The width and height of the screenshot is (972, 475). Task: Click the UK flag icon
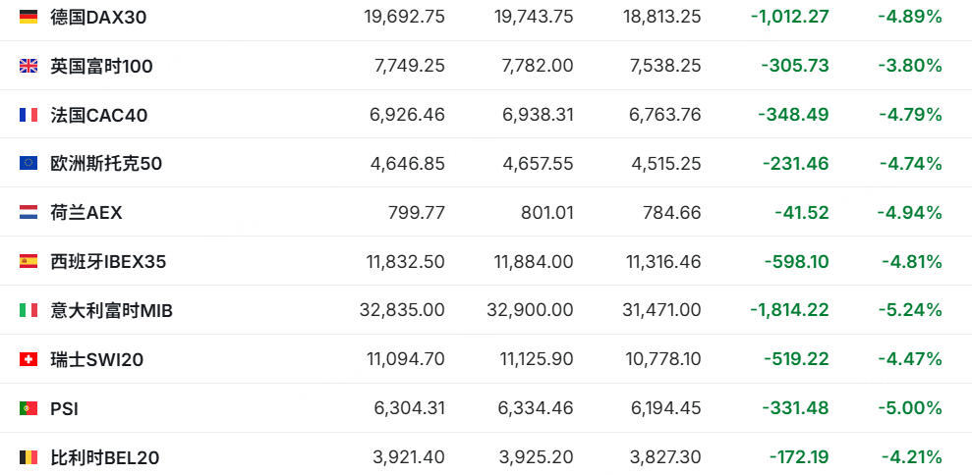(29, 66)
